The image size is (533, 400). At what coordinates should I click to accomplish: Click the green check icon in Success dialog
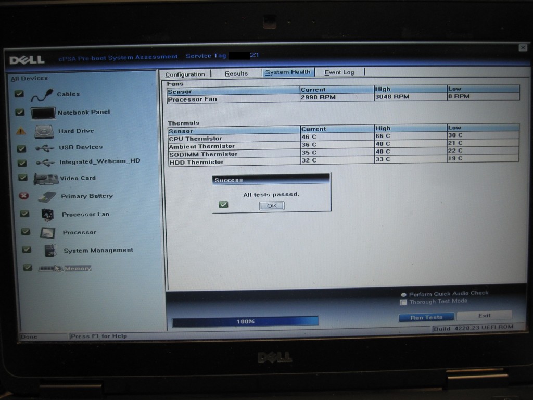pos(223,204)
